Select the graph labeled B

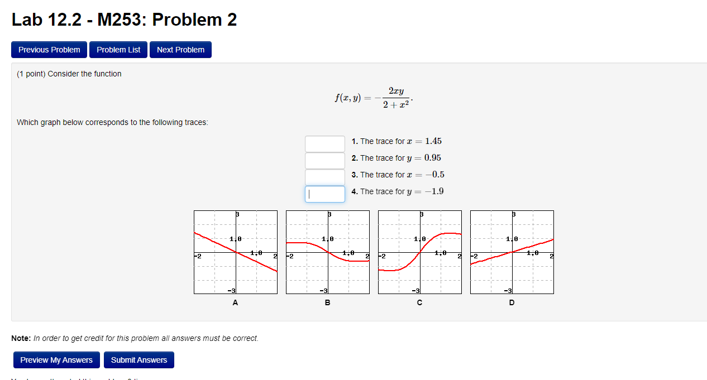pos(327,252)
